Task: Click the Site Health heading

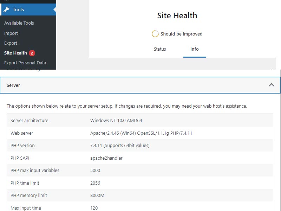Action: 177,15
